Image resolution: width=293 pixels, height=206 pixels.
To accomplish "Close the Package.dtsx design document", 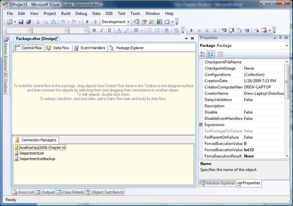I will coord(192,38).
